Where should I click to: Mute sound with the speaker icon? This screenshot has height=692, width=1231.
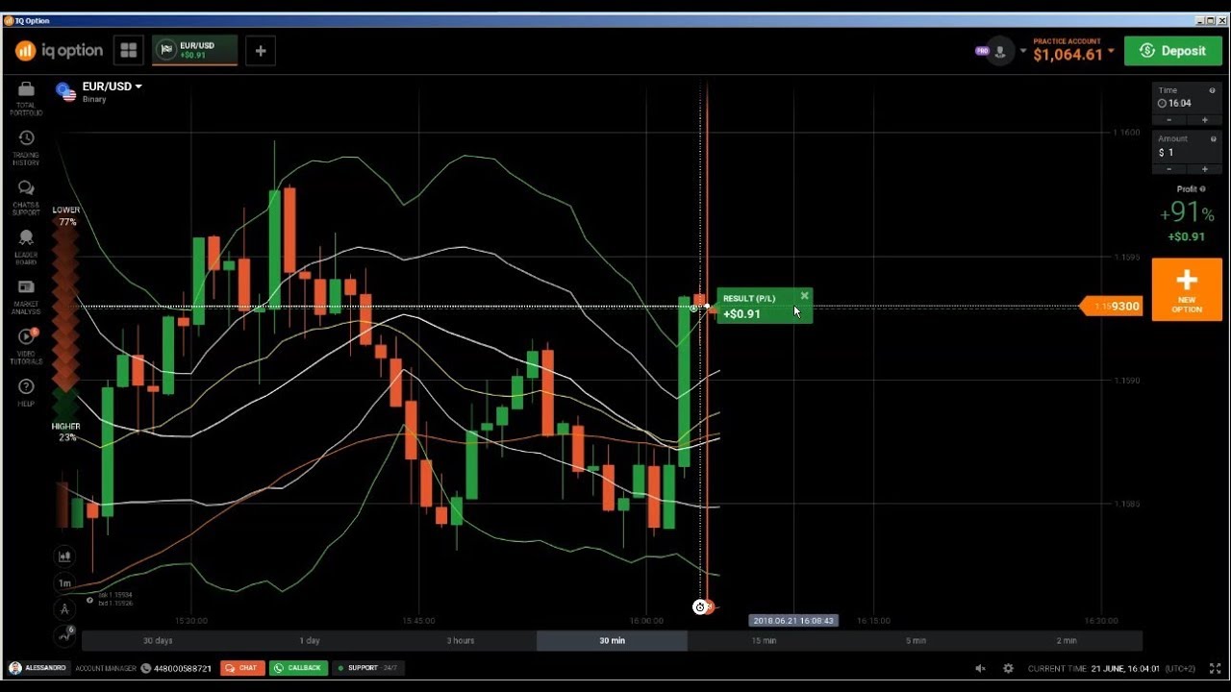pos(980,668)
